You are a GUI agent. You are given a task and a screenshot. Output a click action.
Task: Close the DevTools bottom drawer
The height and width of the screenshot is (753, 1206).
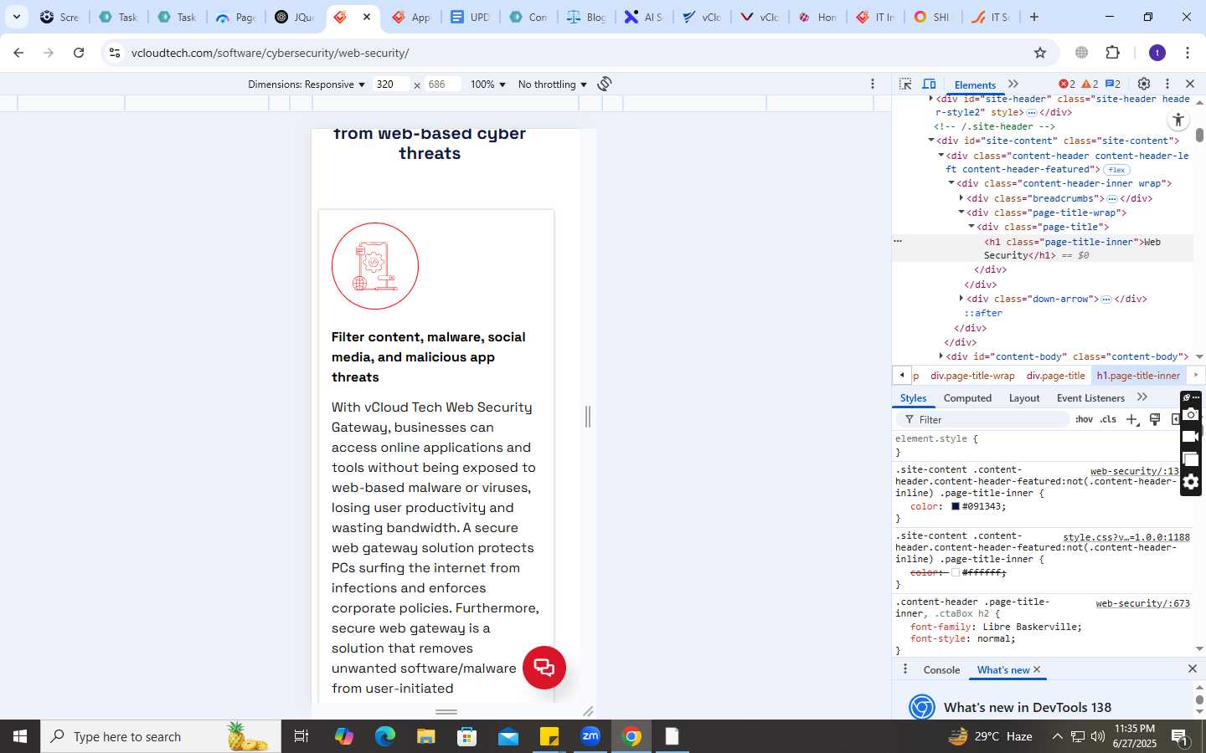click(1193, 668)
